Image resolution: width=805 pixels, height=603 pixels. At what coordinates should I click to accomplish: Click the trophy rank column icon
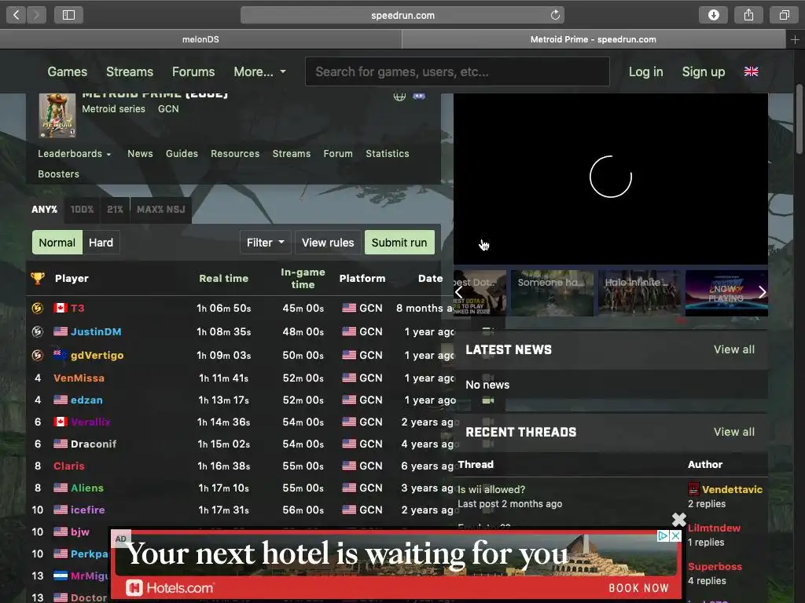click(x=38, y=279)
